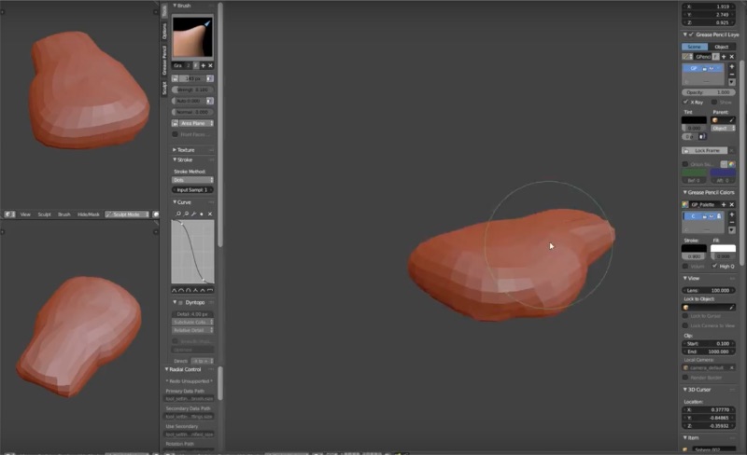Open the Brush menu in upper-left viewport
The image size is (747, 455).
click(x=64, y=214)
